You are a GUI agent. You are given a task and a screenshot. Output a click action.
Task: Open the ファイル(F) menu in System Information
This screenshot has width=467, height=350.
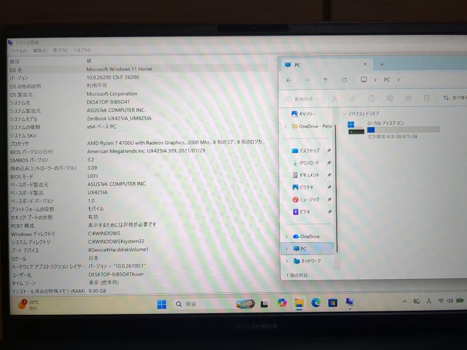point(19,51)
